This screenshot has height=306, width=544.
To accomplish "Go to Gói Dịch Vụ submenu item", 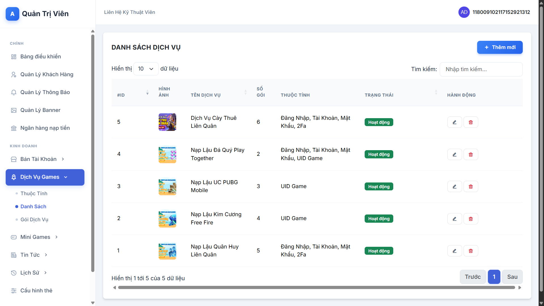I will pos(34,220).
